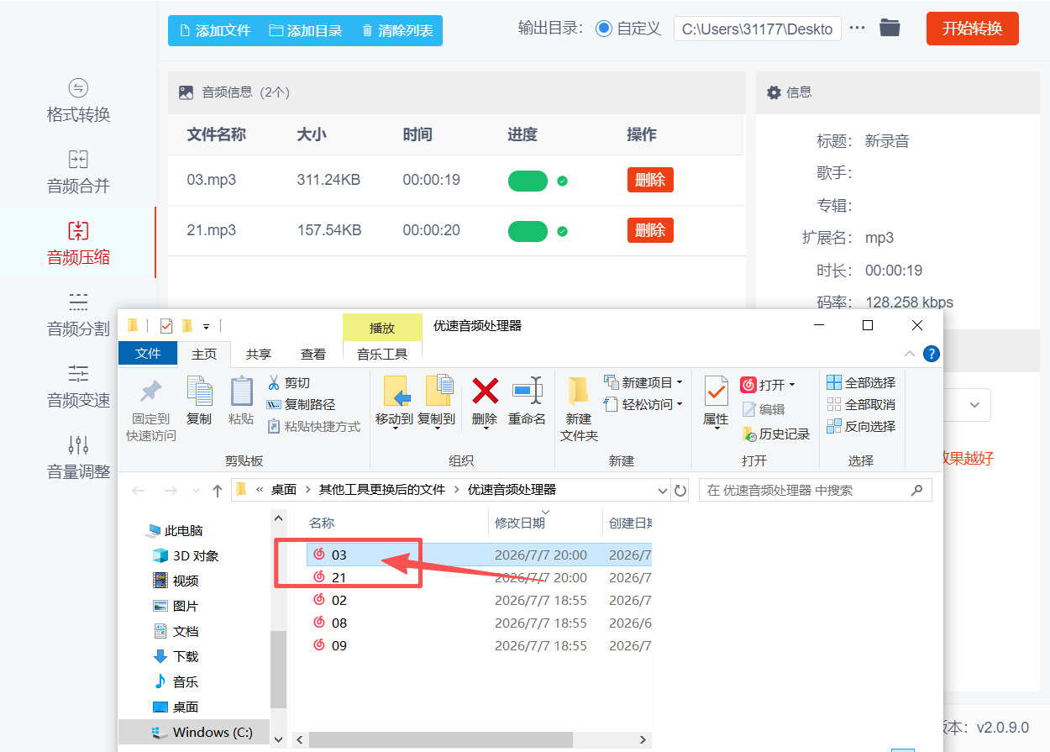This screenshot has height=752, width=1050.
Task: Click the 播放 contextual tab
Action: [382, 328]
